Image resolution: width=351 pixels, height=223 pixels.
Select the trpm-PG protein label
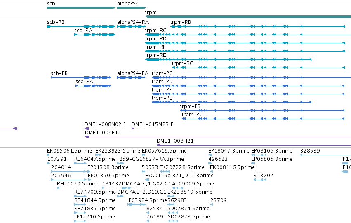tap(162, 73)
